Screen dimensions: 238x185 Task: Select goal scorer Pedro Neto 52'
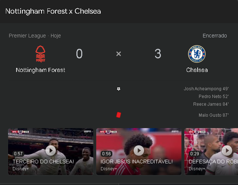point(213,97)
